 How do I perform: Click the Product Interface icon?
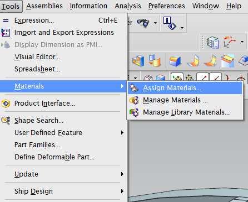(x=6, y=103)
